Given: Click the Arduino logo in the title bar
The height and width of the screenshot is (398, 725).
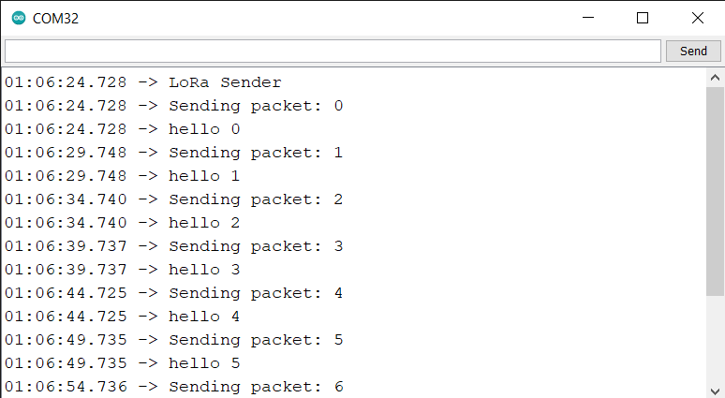Looking at the screenshot, I should click(x=19, y=18).
